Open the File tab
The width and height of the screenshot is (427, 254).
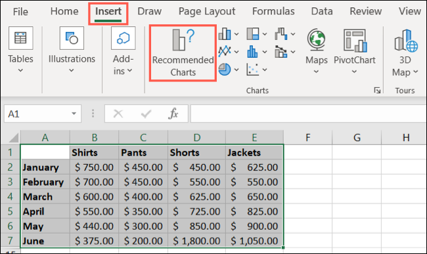coord(20,12)
